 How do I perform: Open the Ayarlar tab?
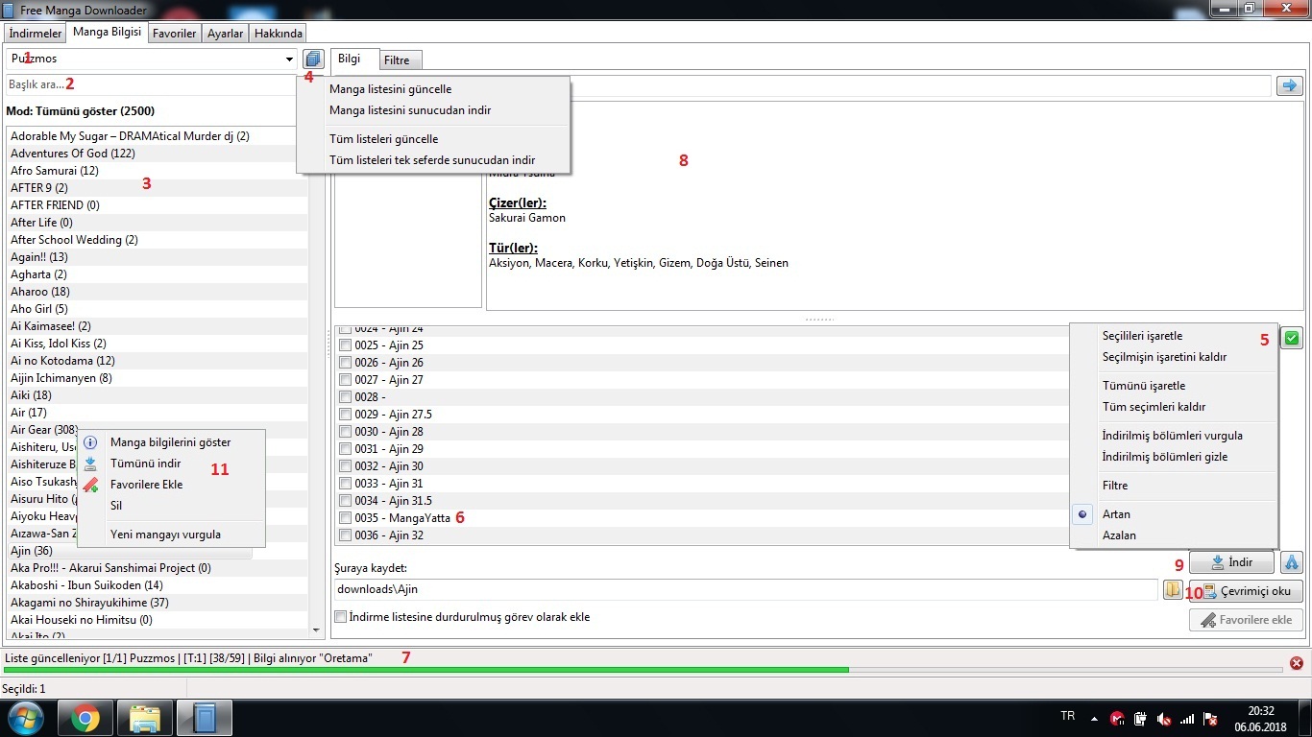coord(225,34)
